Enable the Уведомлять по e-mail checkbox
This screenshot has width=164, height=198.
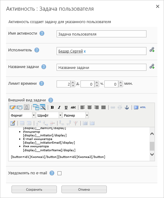[59, 173]
